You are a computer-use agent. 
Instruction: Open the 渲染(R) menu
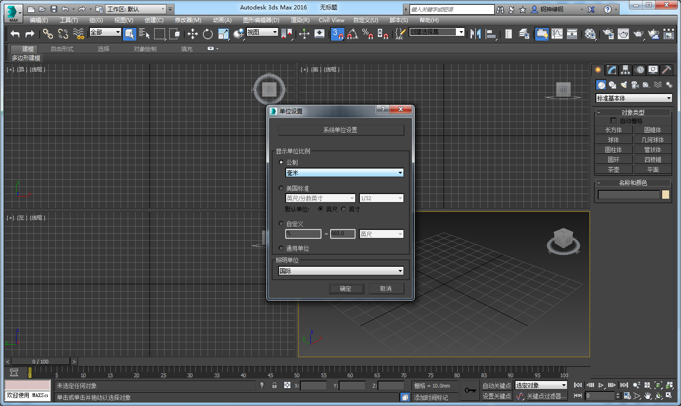[x=300, y=20]
